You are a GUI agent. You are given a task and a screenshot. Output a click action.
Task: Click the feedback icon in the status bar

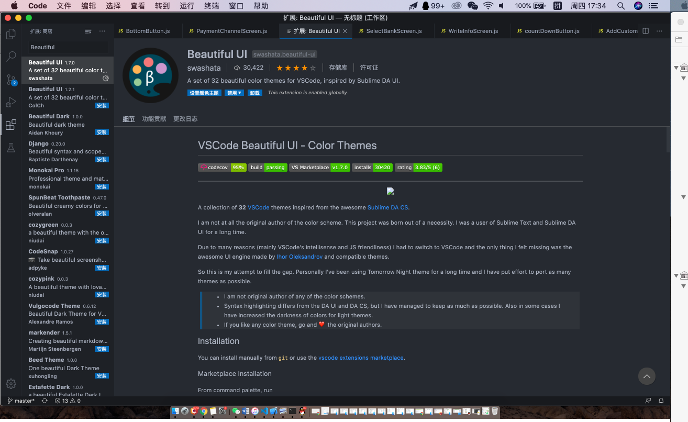click(x=648, y=401)
